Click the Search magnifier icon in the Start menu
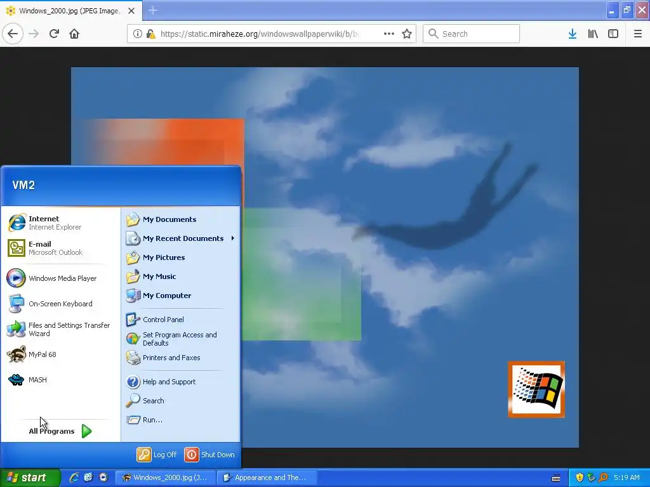 pos(133,401)
